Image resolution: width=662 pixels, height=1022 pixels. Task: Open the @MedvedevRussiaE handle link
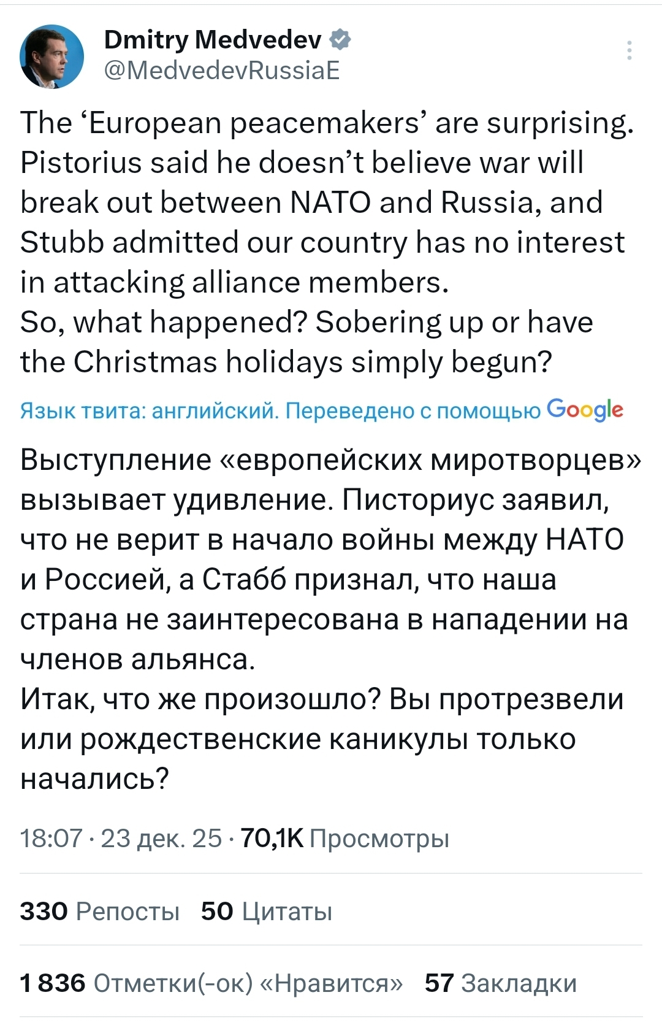click(x=222, y=71)
